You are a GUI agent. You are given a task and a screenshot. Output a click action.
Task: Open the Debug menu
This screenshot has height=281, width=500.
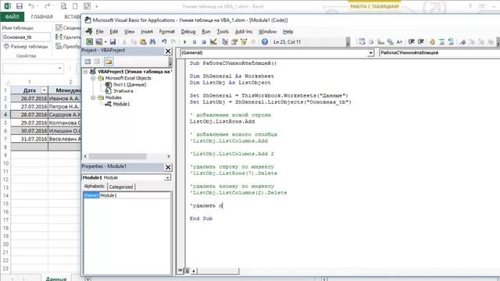(x=188, y=31)
